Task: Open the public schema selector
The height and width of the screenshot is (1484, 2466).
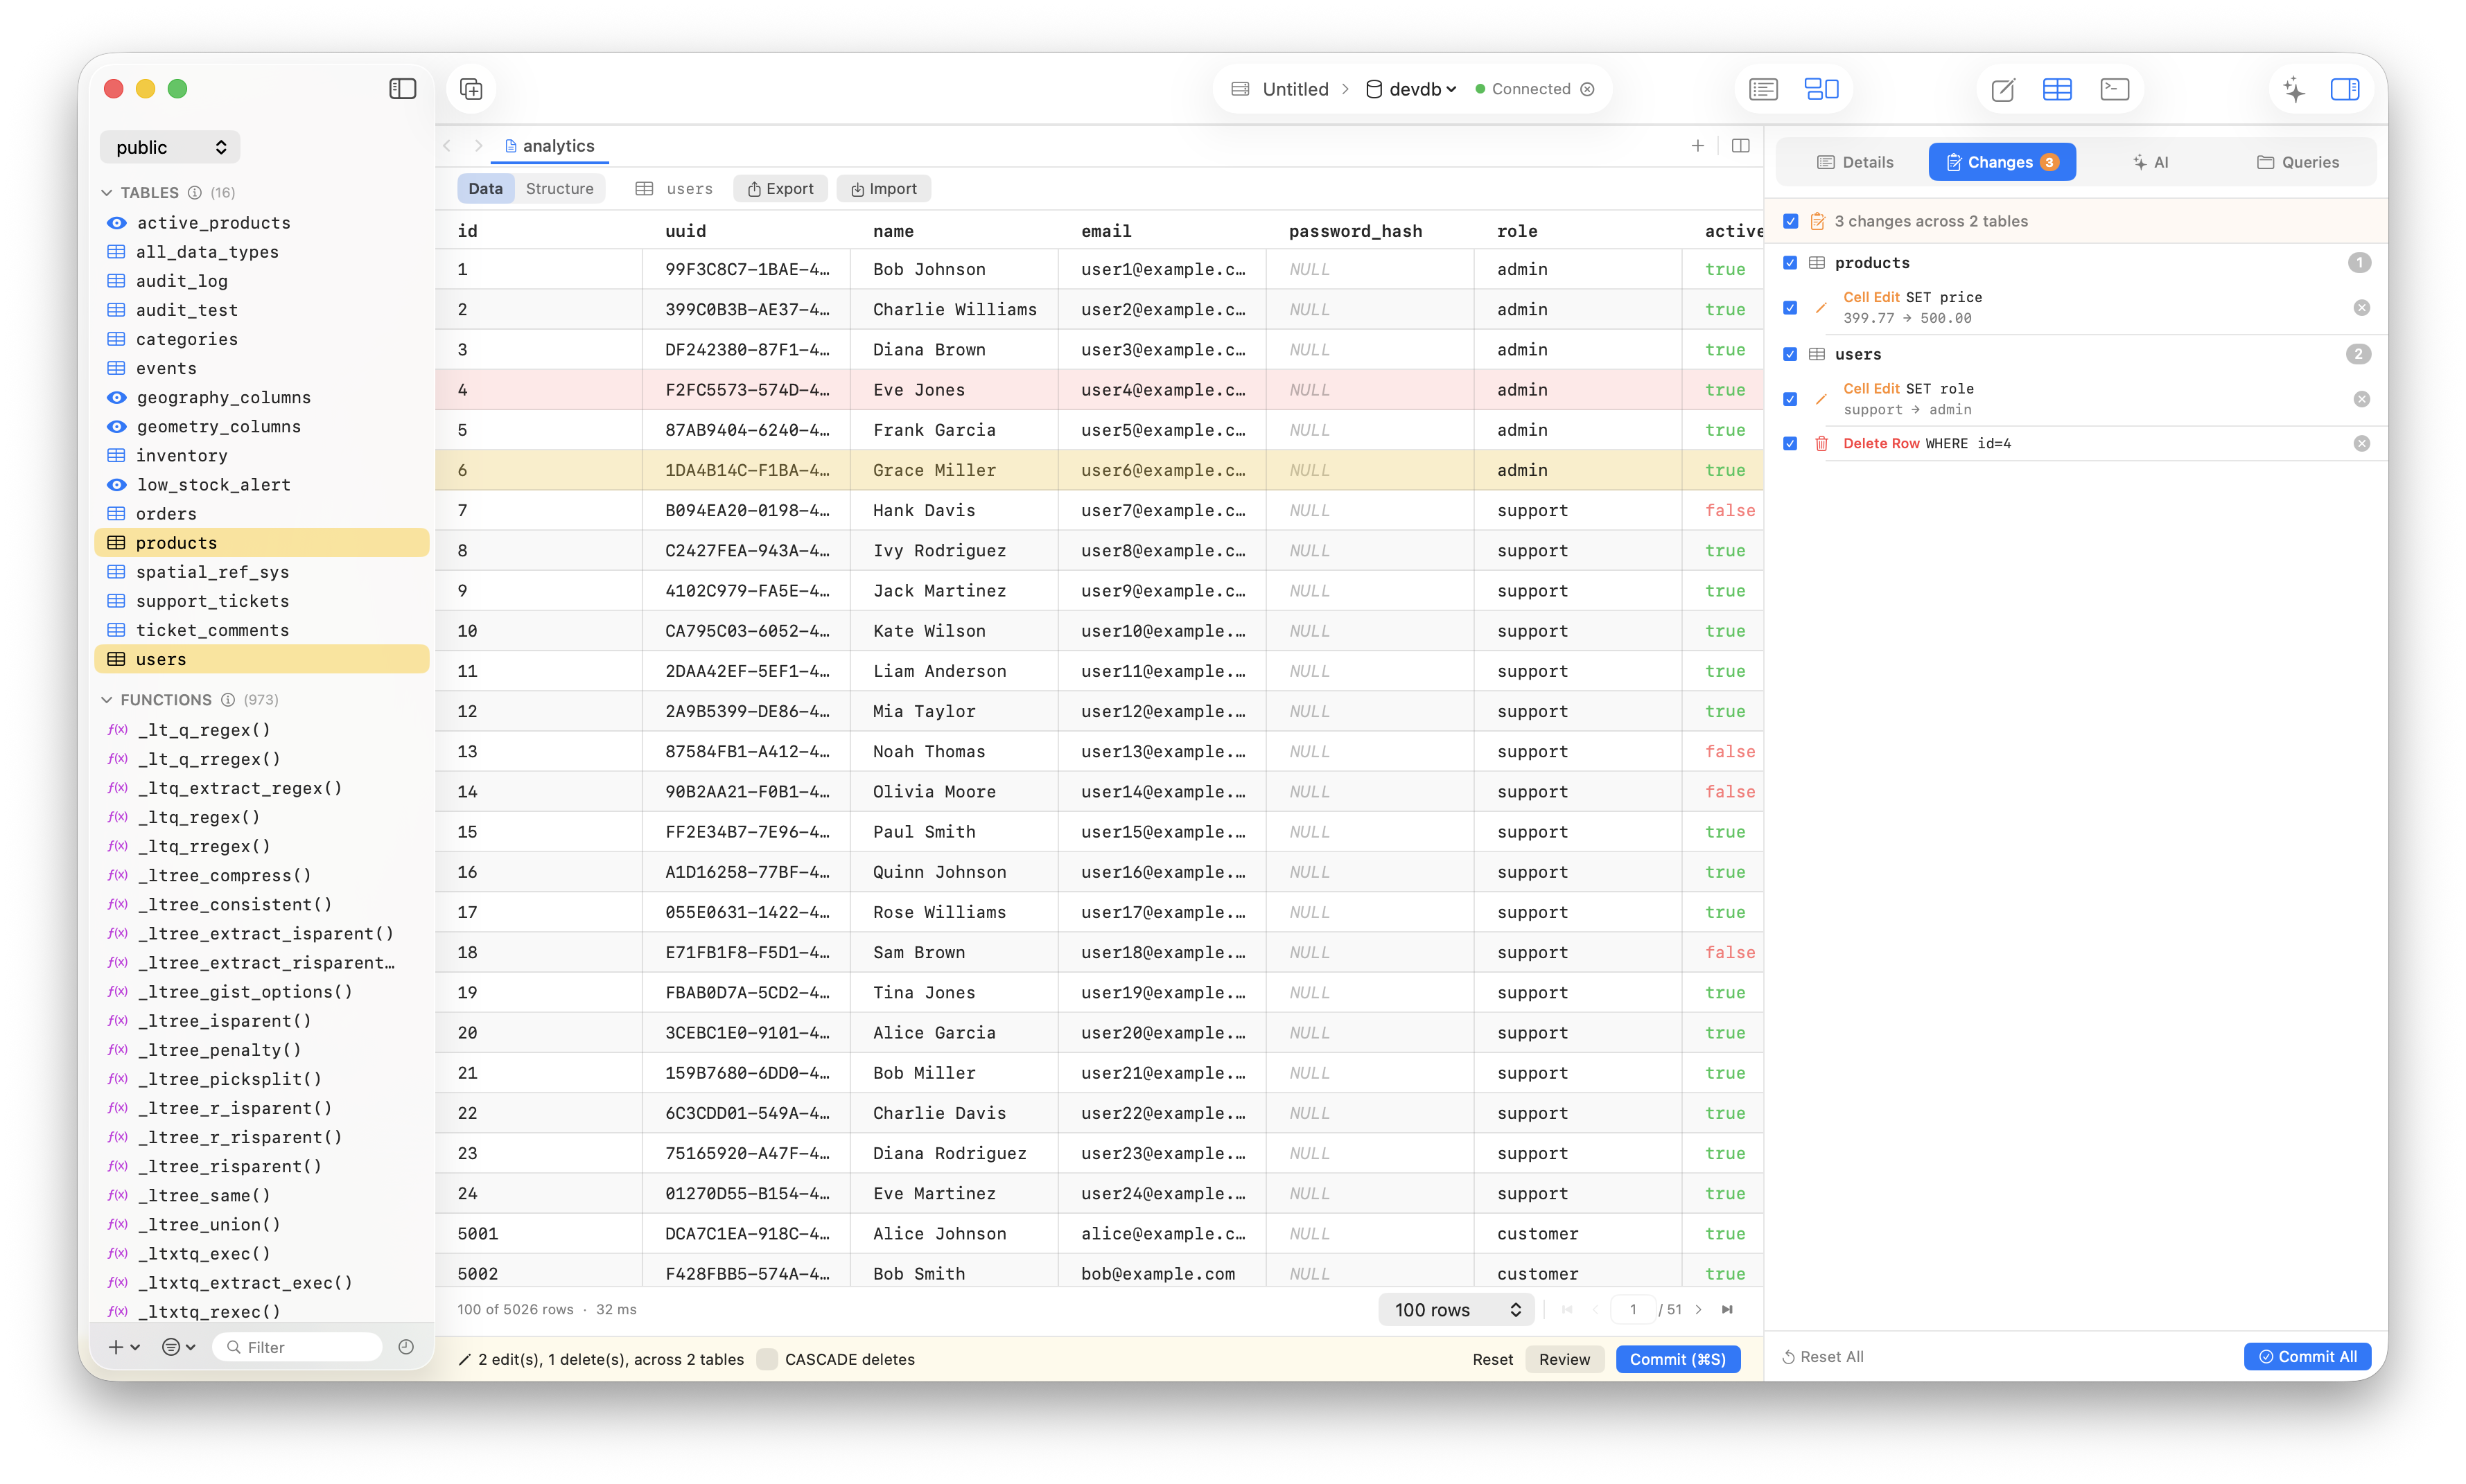Action: (x=169, y=147)
